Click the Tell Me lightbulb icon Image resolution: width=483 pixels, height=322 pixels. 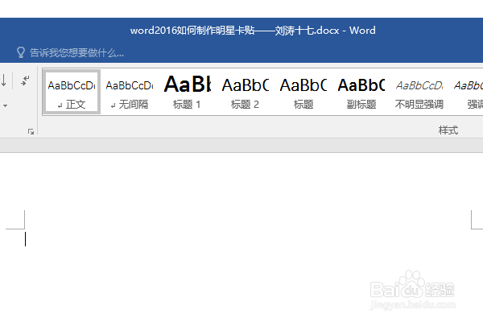(20, 52)
